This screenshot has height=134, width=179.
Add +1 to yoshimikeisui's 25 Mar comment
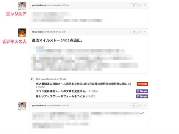click(x=134, y=5)
